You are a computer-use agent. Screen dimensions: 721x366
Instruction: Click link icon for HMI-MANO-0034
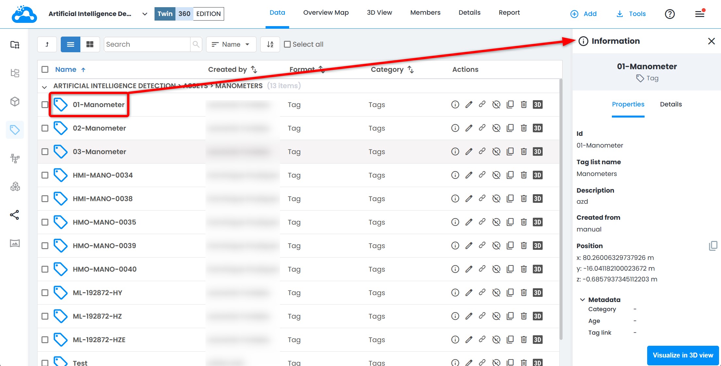coord(482,175)
